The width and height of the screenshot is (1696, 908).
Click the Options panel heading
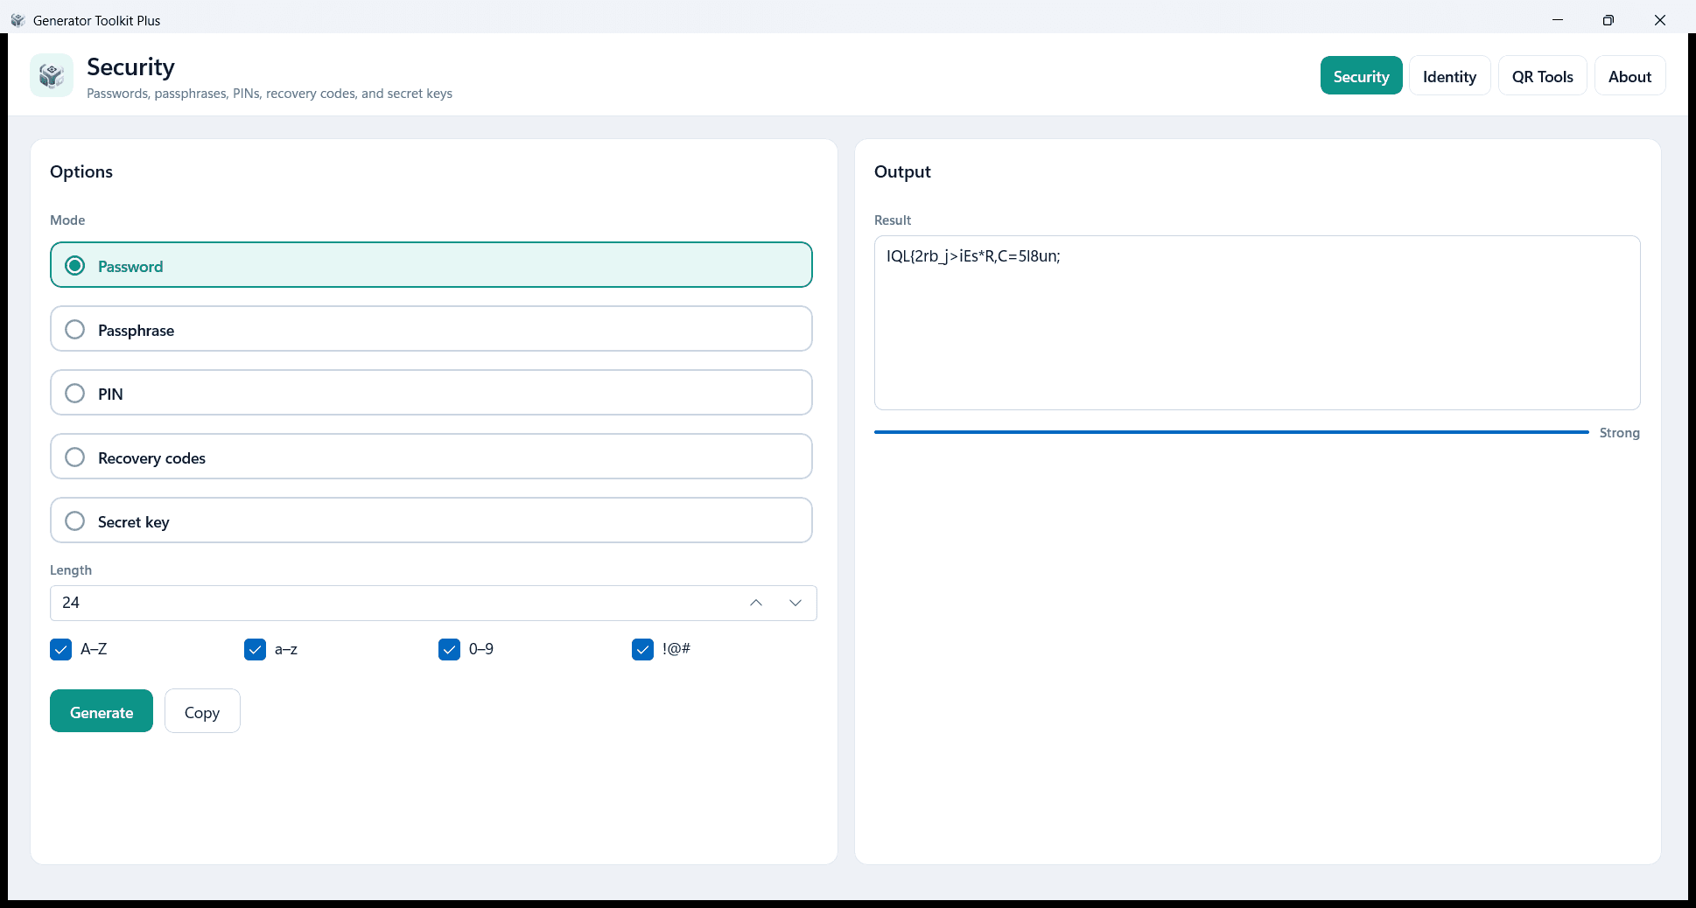tap(81, 171)
